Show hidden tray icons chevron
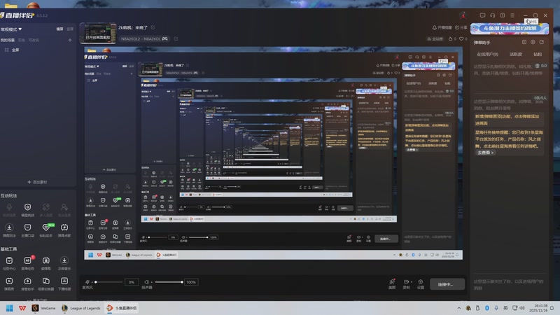The height and width of the screenshot is (315, 560). click(459, 308)
